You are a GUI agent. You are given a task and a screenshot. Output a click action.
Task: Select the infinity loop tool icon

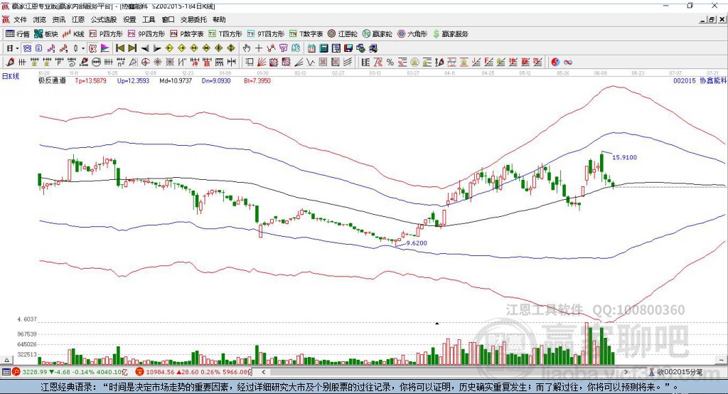point(567,63)
